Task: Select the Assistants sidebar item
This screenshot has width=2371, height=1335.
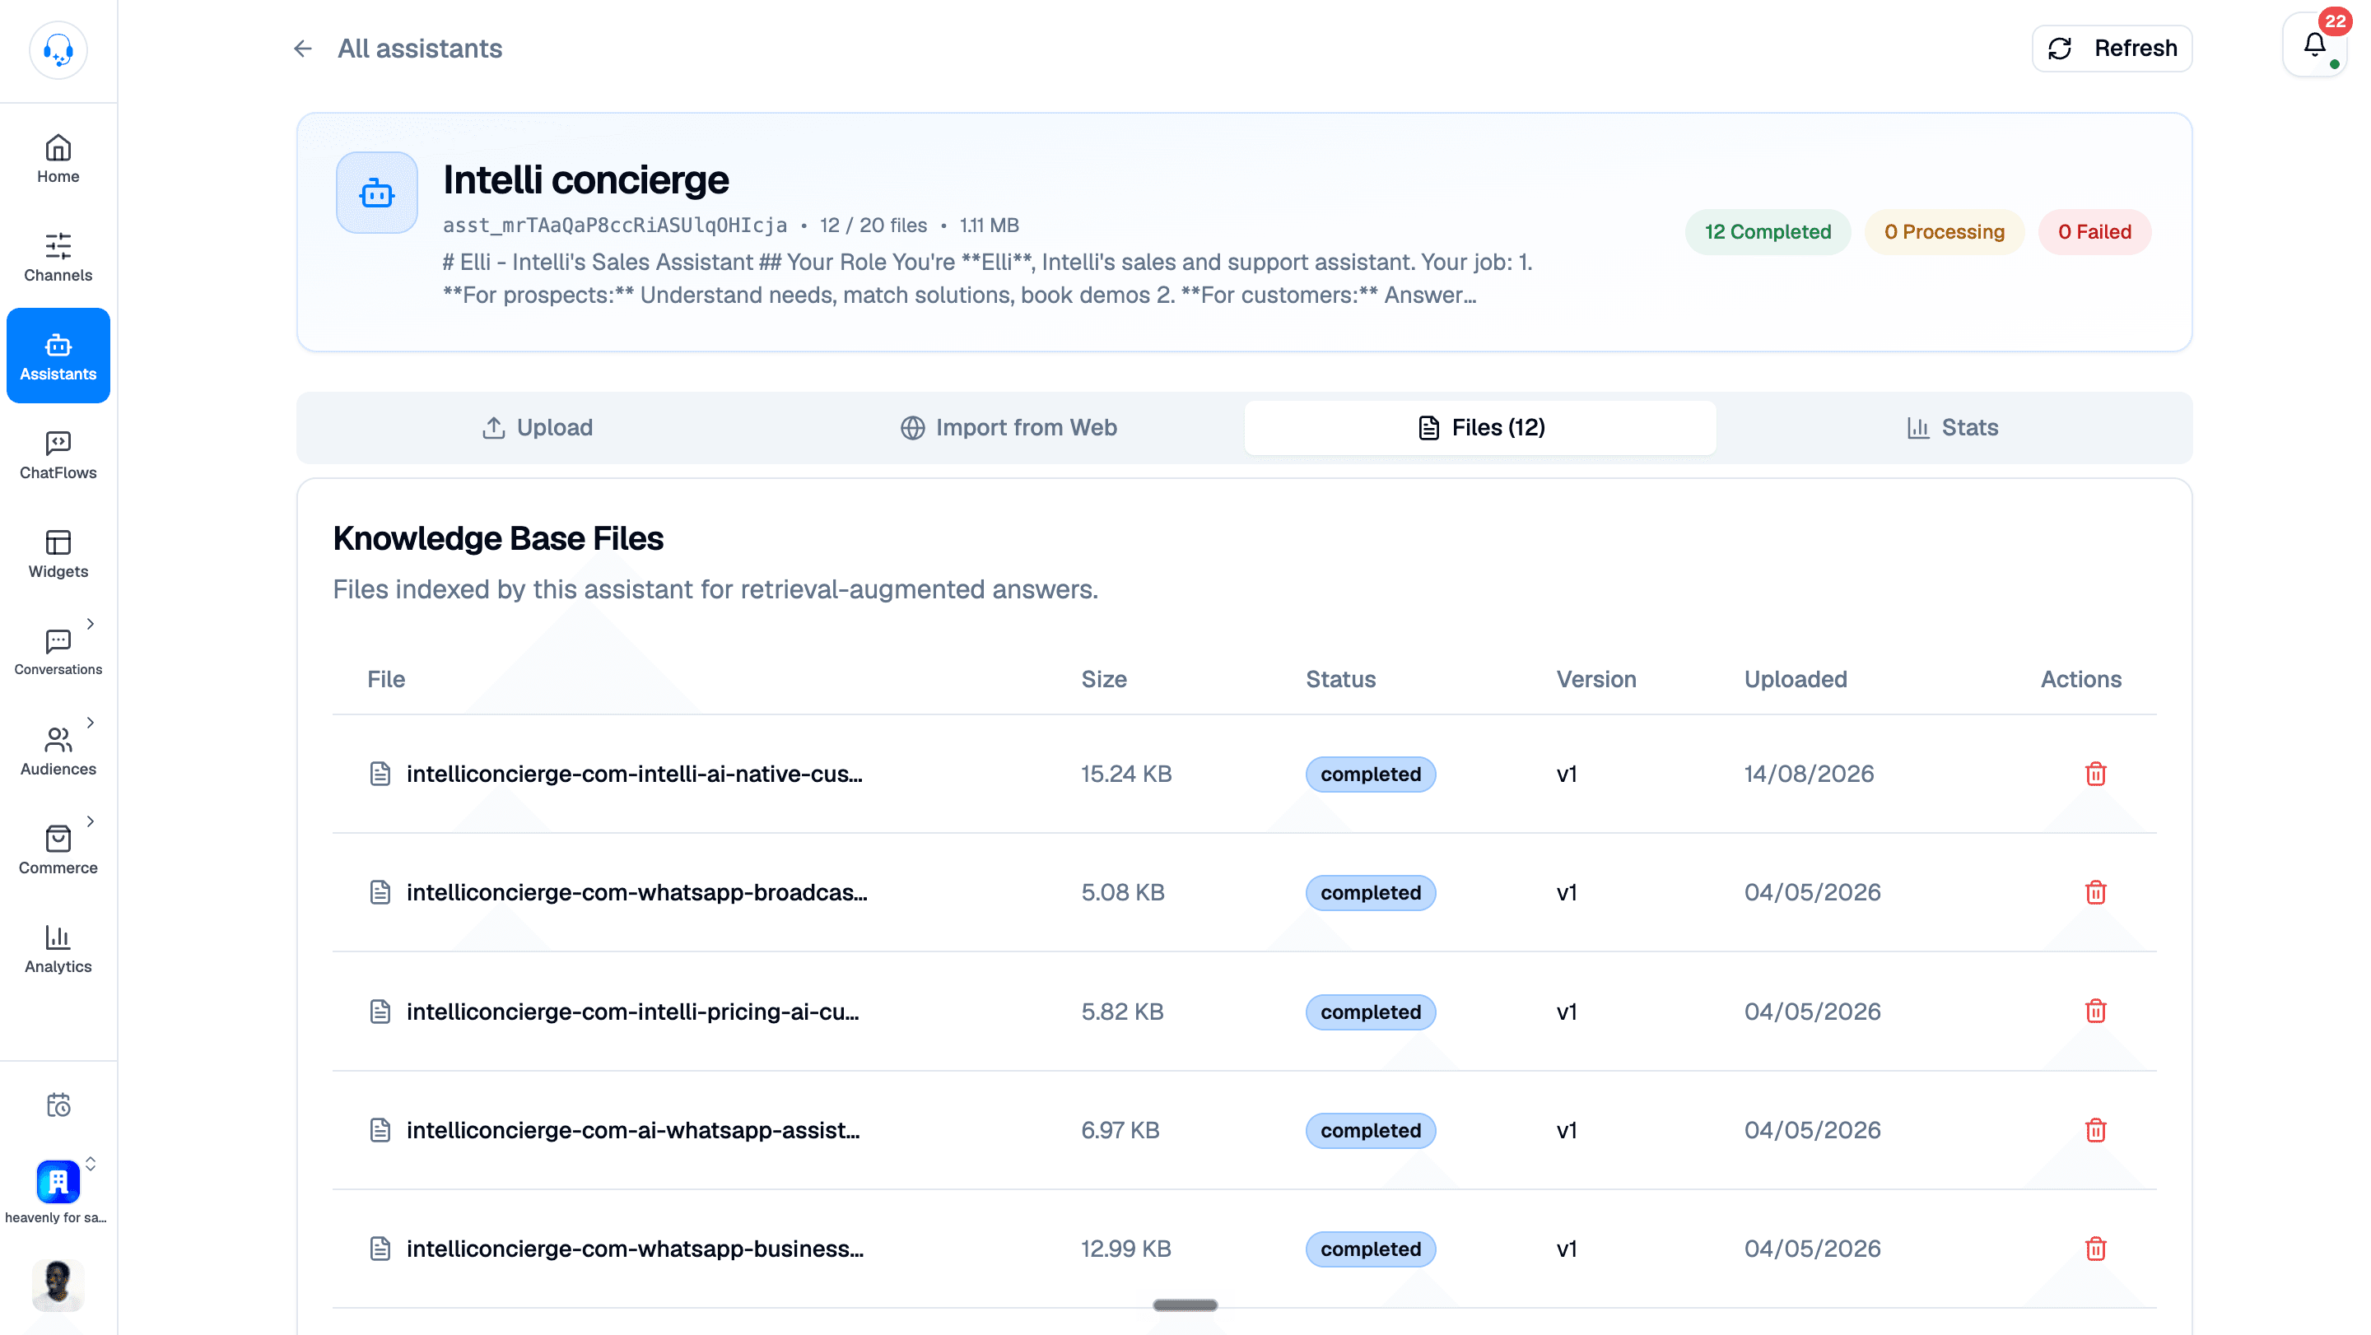Action: click(x=58, y=356)
